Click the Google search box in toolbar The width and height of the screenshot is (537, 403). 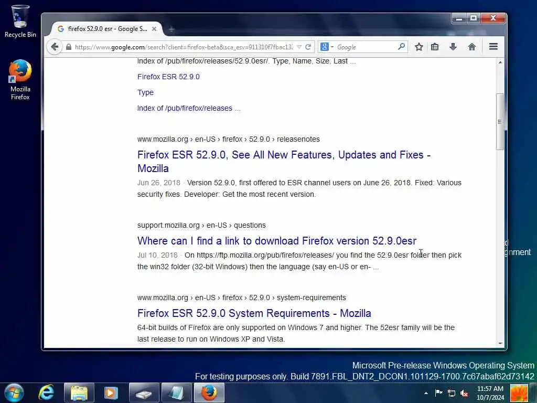click(x=367, y=47)
